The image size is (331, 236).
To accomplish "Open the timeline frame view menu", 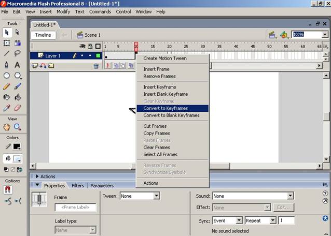I will click(x=326, y=47).
